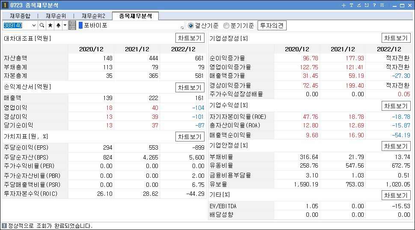Click the 자기자본이익율(ROE) row label
The image size is (415, 230).
click(x=238, y=117)
